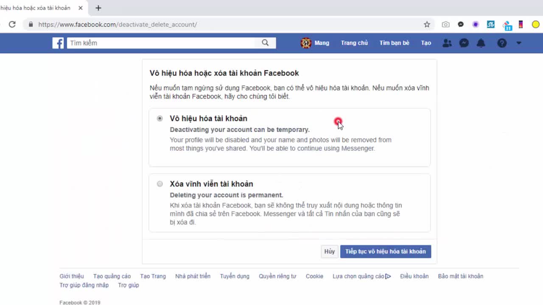The height and width of the screenshot is (305, 543).
Task: Click the Xóa vĩnh viễn tài khoản heading
Action: 211,184
